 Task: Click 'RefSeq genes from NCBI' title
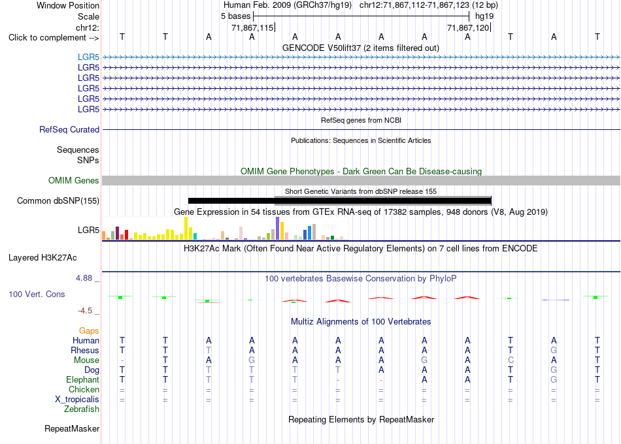point(361,120)
